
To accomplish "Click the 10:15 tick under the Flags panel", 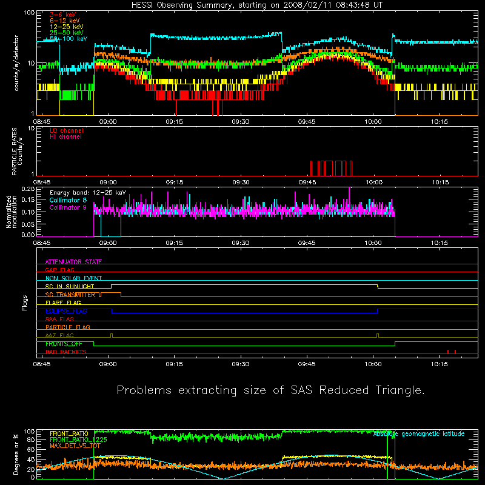I will click(x=439, y=364).
